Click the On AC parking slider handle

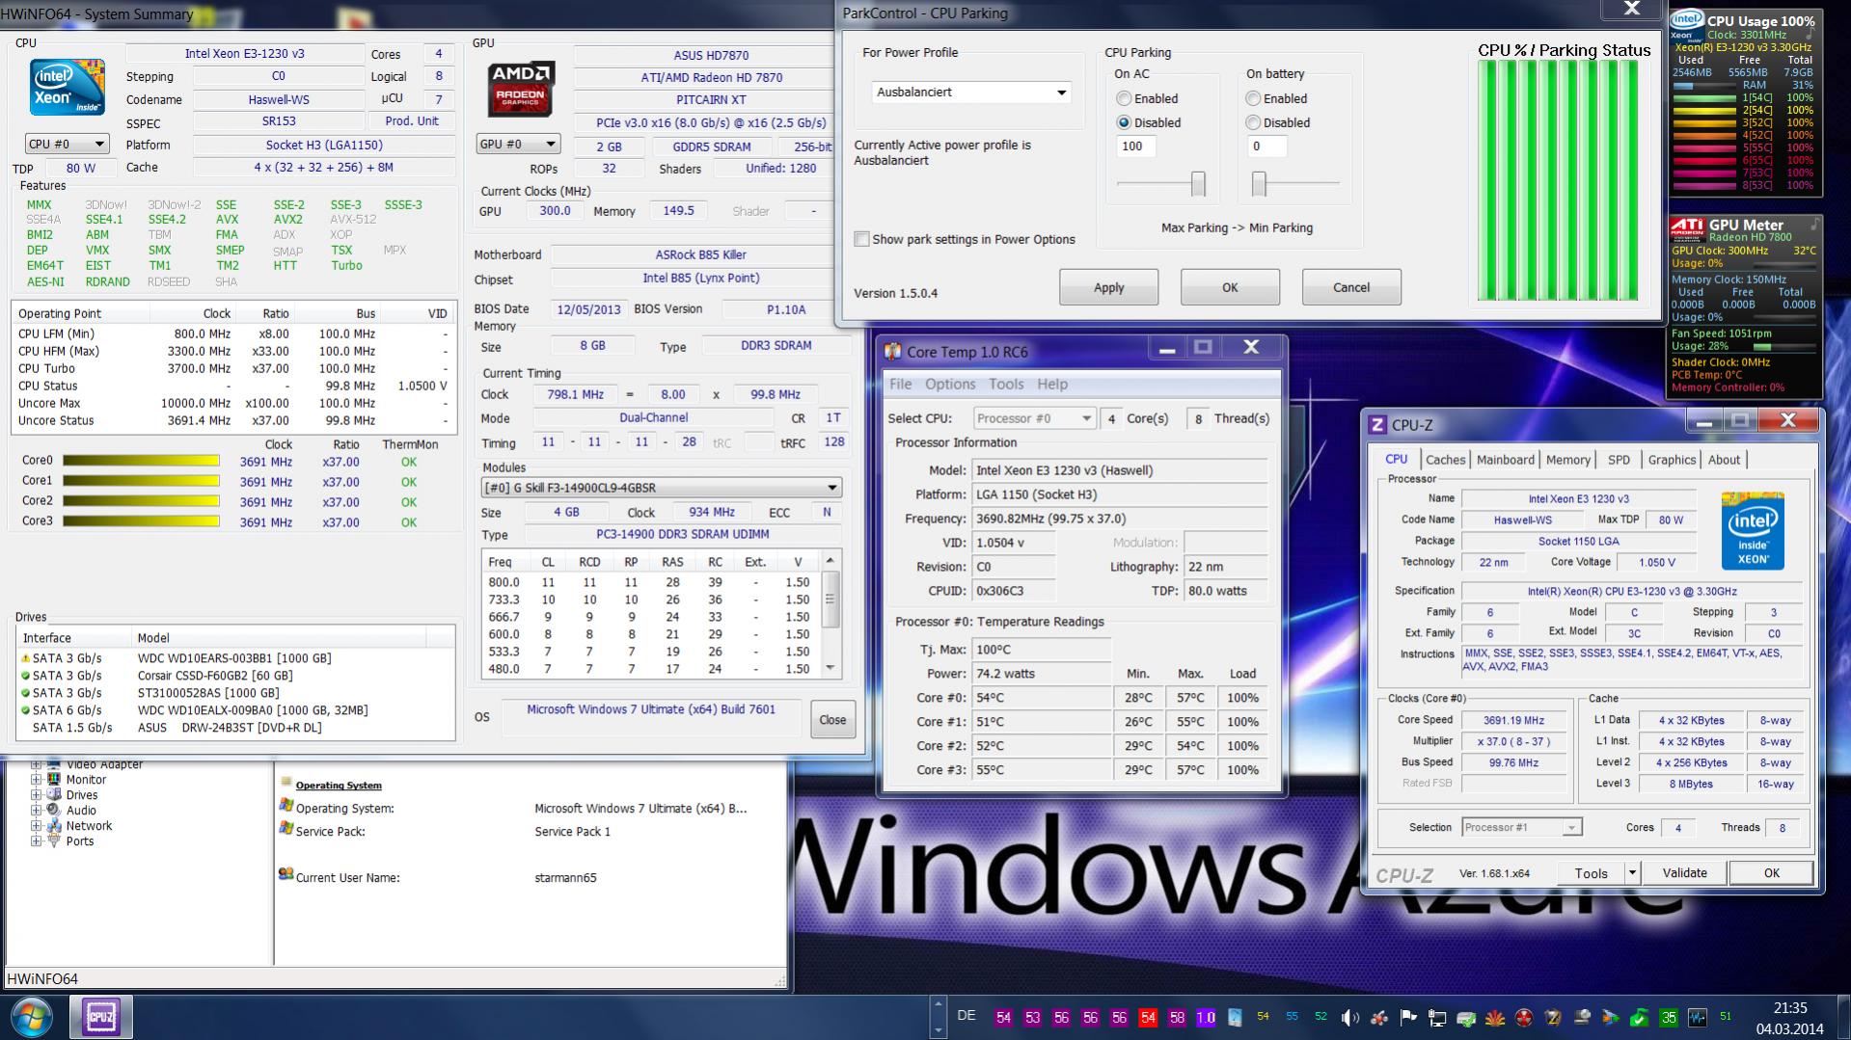[1198, 183]
